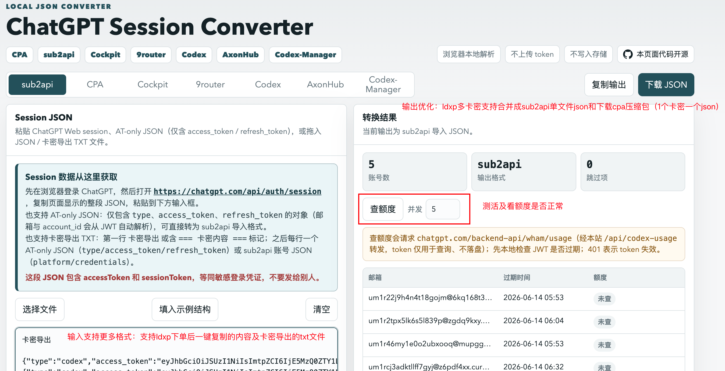Click the Codex-Manager badge under the title
This screenshot has width=725, height=371.
[x=305, y=55]
